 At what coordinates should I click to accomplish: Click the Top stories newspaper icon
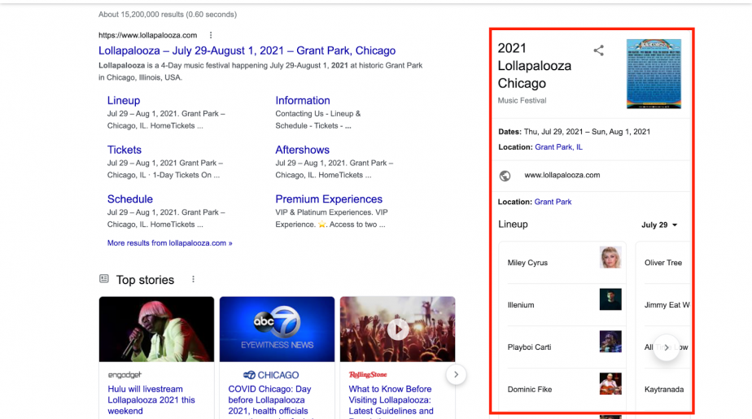(x=104, y=278)
